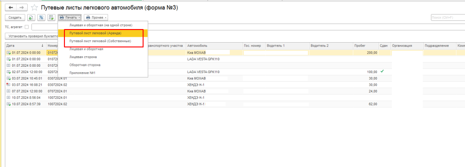Click the toolbar icon just left of Печать
465x167 pixels.
pos(51,17)
